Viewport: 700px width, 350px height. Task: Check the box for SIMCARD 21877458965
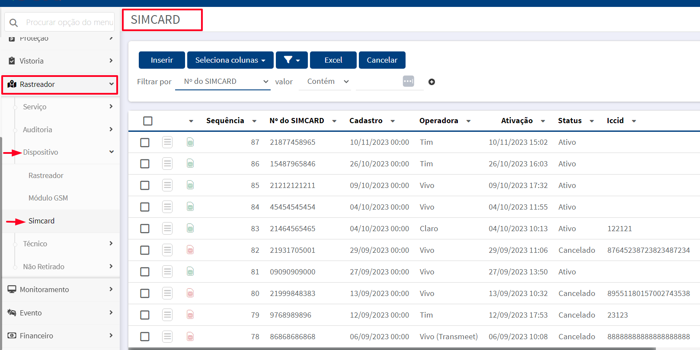tap(145, 143)
